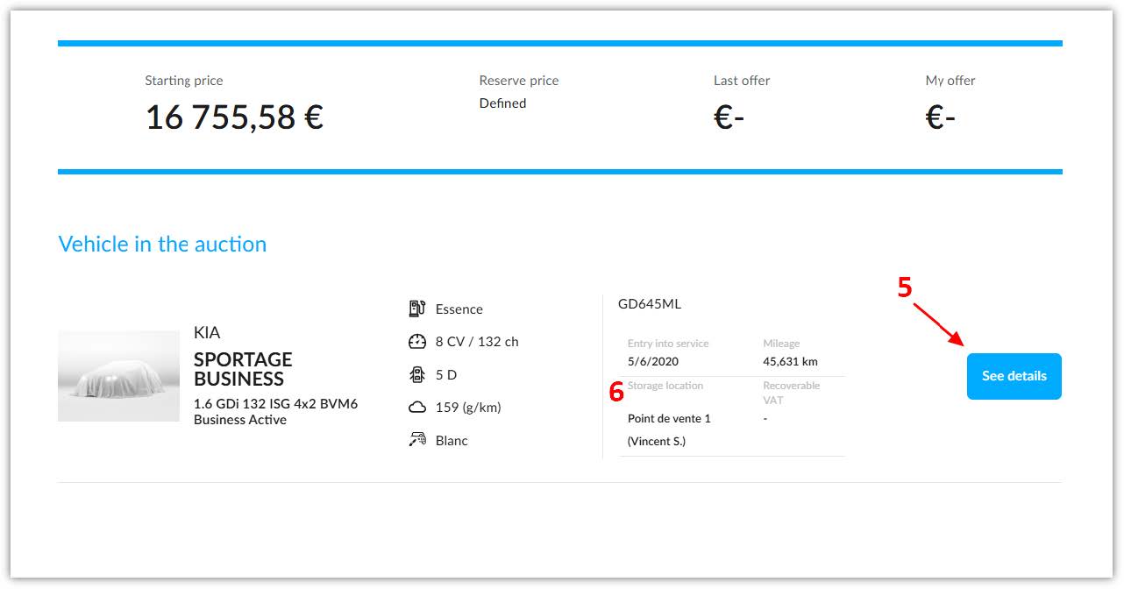Click the See details button
This screenshot has width=1124, height=589.
pyautogui.click(x=1014, y=376)
